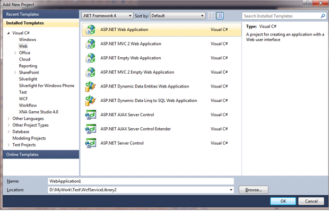
Task: Select the Cloud category
Action: pos(24,59)
